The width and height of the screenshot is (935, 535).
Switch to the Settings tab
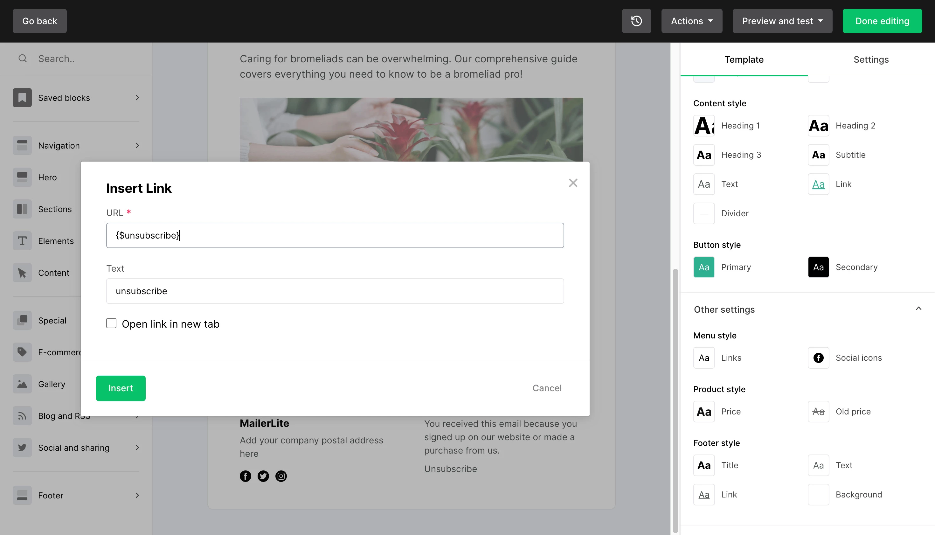[x=871, y=59]
